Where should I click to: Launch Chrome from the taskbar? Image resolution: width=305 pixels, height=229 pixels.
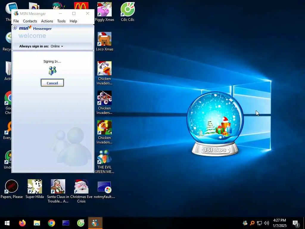click(51, 223)
